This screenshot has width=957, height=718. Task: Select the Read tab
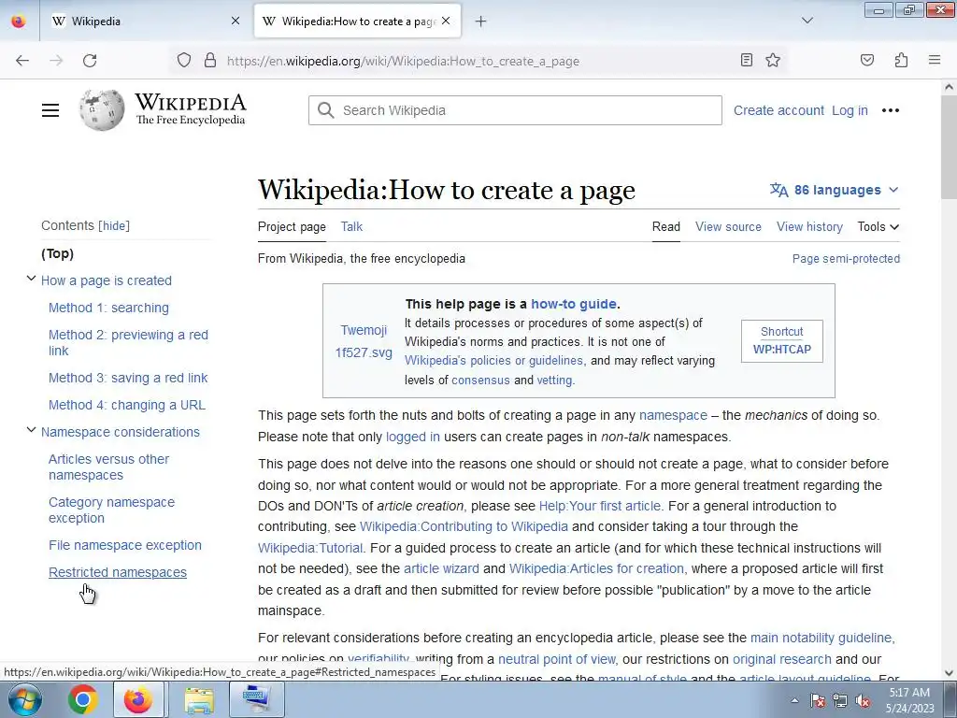(x=665, y=226)
